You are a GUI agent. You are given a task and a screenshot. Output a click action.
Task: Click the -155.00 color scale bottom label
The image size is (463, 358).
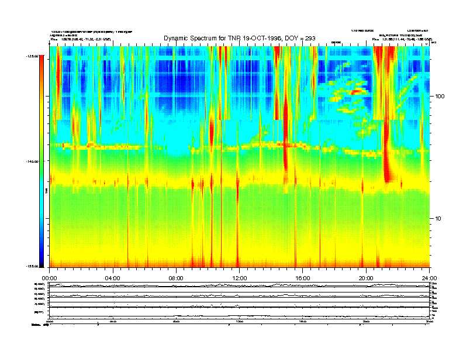(32, 266)
